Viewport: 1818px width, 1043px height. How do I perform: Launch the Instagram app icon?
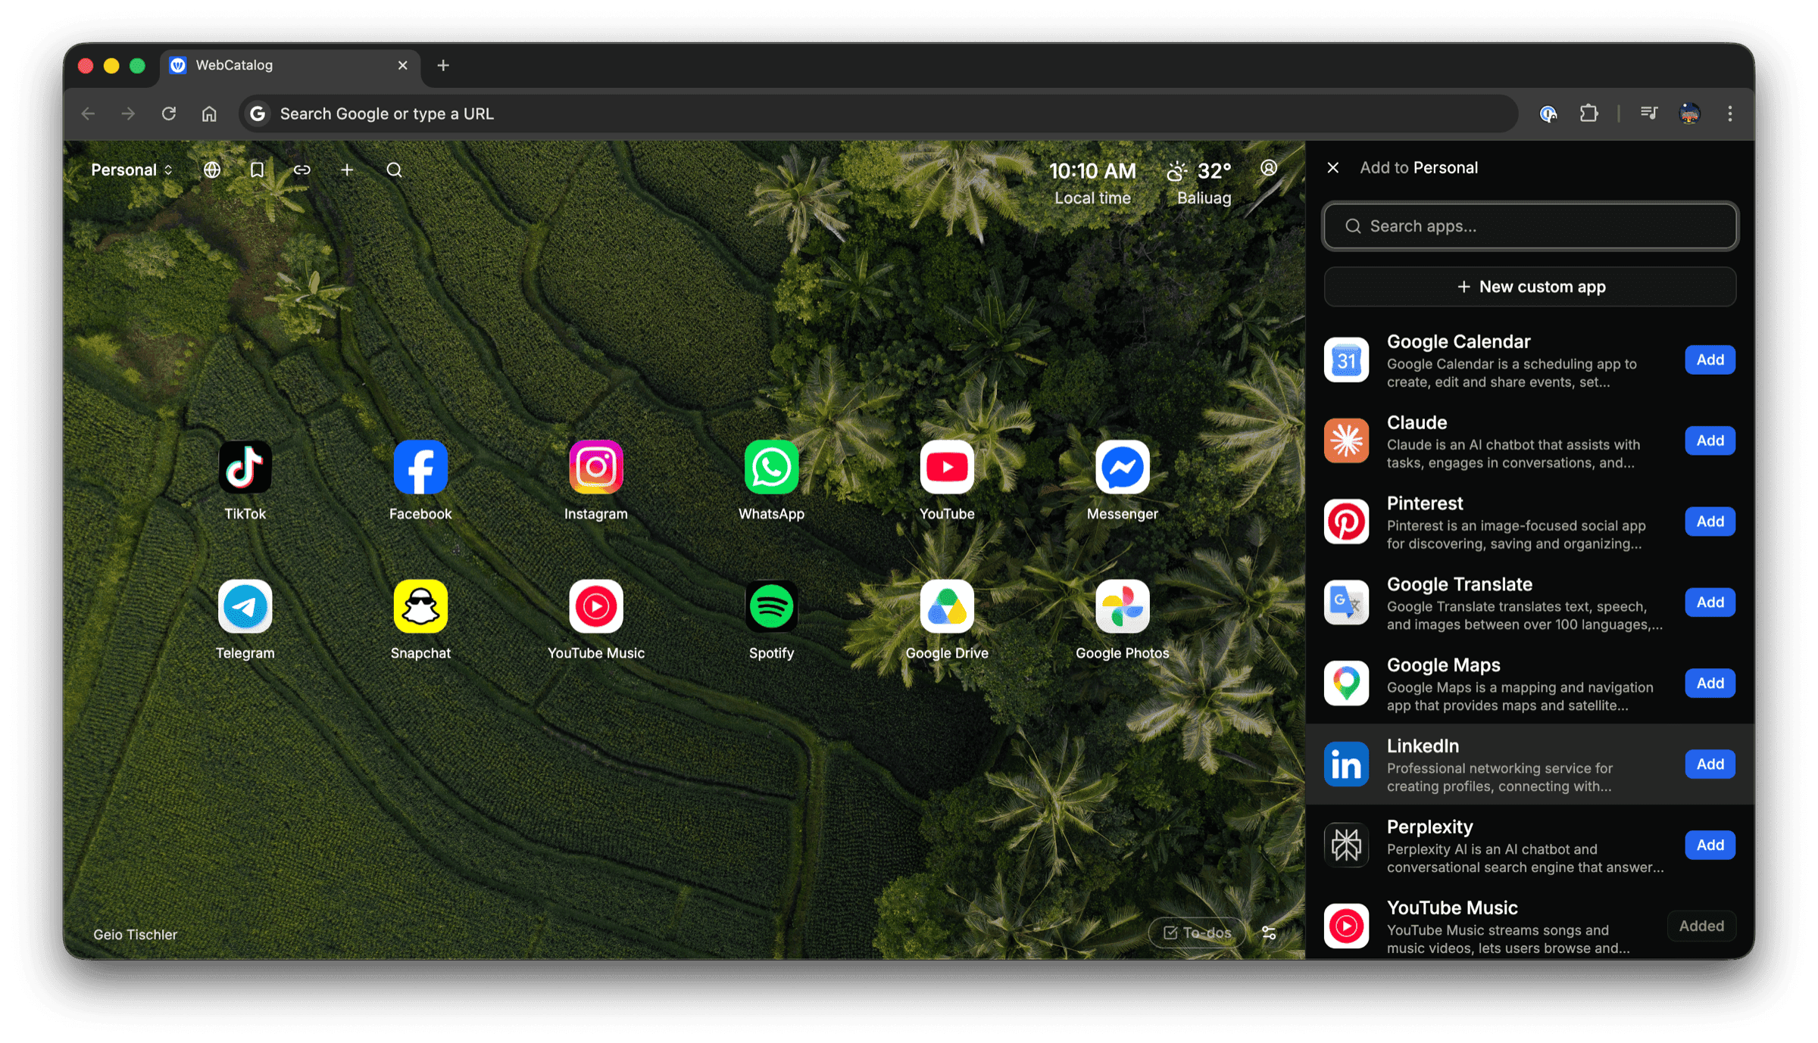[596, 467]
